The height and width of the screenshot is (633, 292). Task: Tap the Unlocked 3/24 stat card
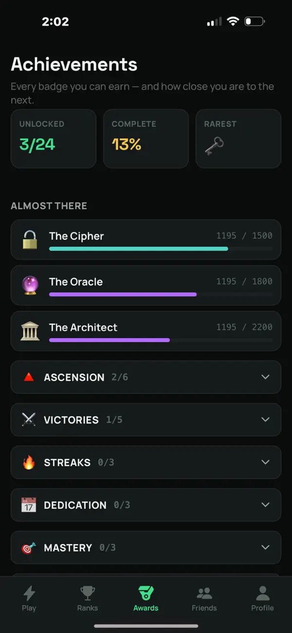54,139
